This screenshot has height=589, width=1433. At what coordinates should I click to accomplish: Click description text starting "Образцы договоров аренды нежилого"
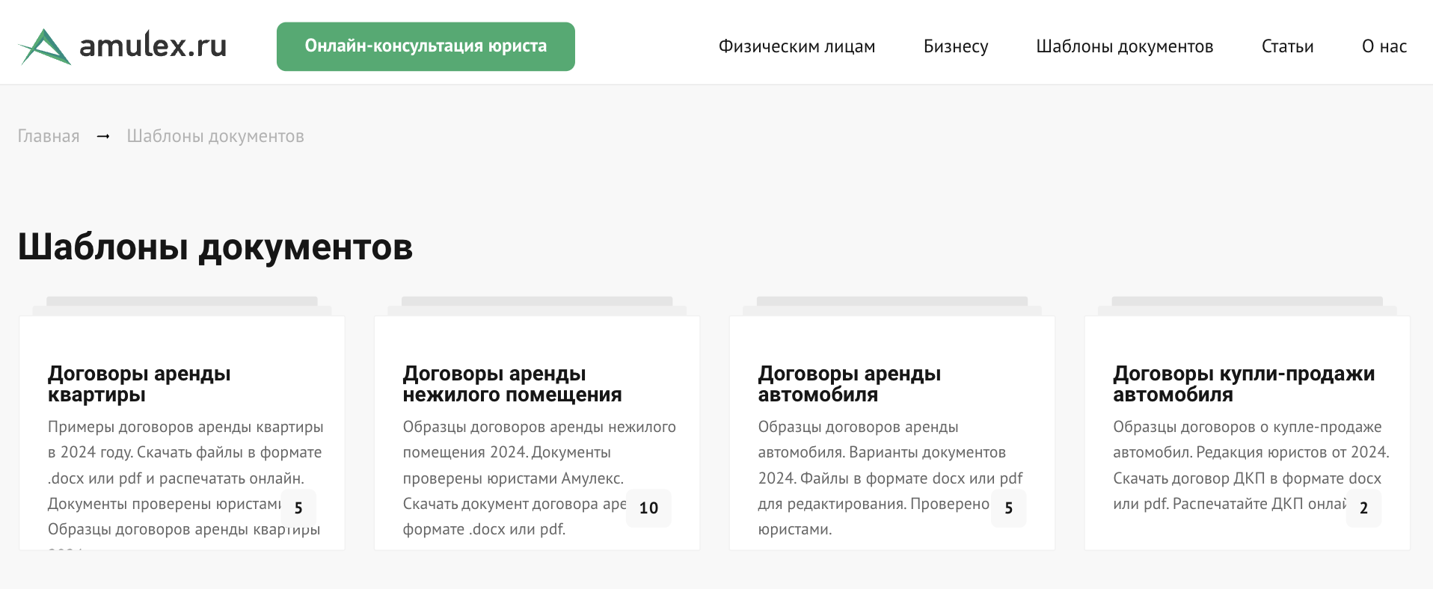tap(539, 478)
